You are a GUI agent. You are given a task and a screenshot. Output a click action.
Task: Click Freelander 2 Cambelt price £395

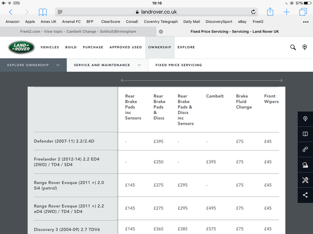(x=211, y=162)
